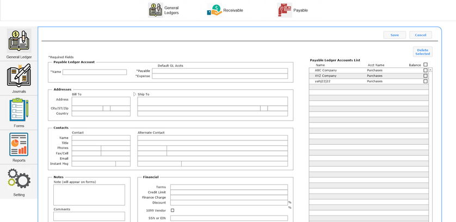Check the XYZ Company row checkbox
The height and width of the screenshot is (222, 456).
coord(426,76)
